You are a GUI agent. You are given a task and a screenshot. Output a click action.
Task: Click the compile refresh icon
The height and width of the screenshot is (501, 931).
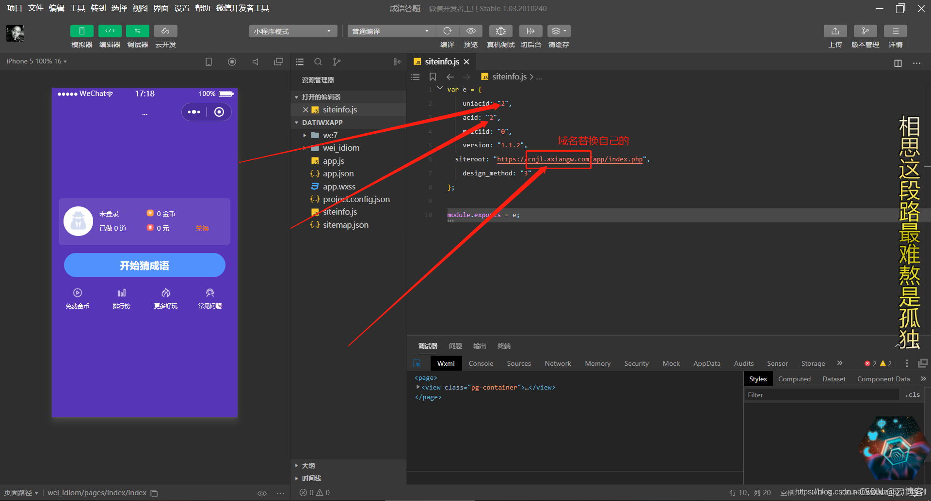pyautogui.click(x=447, y=31)
